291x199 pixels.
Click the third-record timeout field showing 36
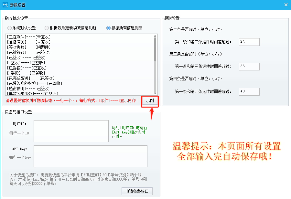(249, 67)
